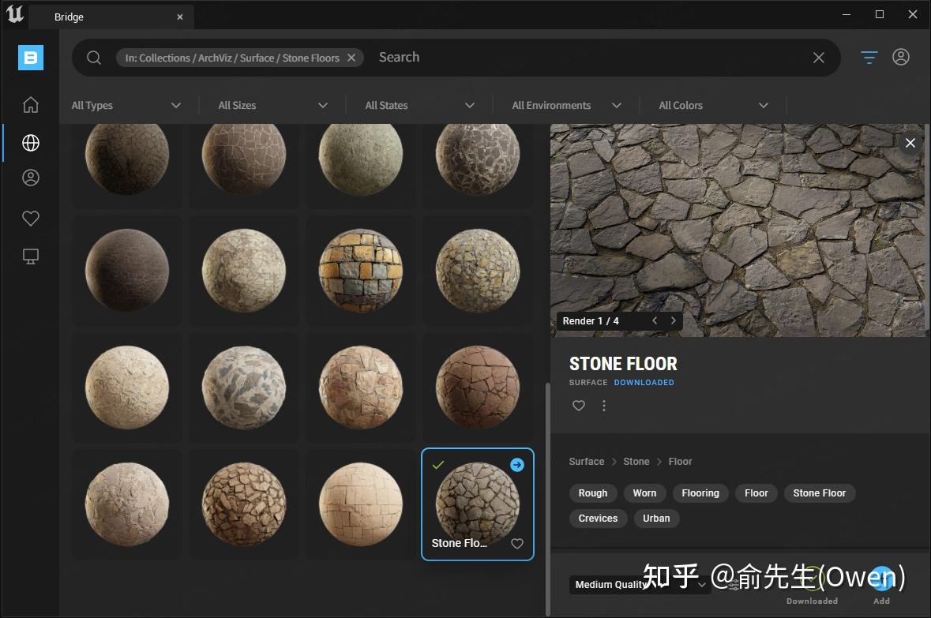
Task: Click the Crevices tag
Action: coord(598,519)
